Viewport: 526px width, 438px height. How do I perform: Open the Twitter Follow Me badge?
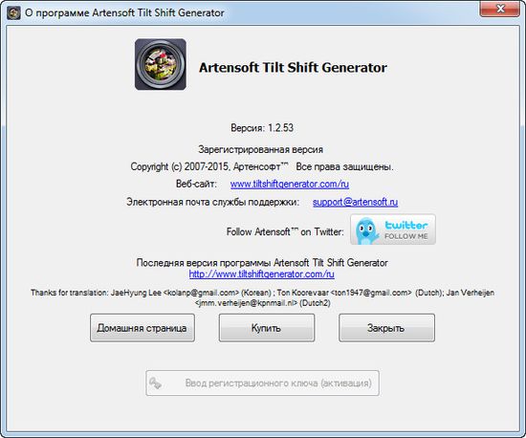[x=393, y=230]
